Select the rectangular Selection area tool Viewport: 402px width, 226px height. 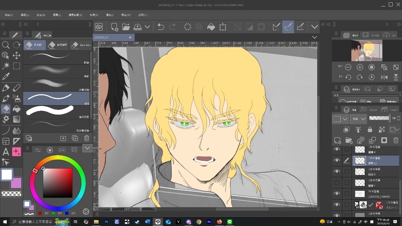tap(16, 66)
